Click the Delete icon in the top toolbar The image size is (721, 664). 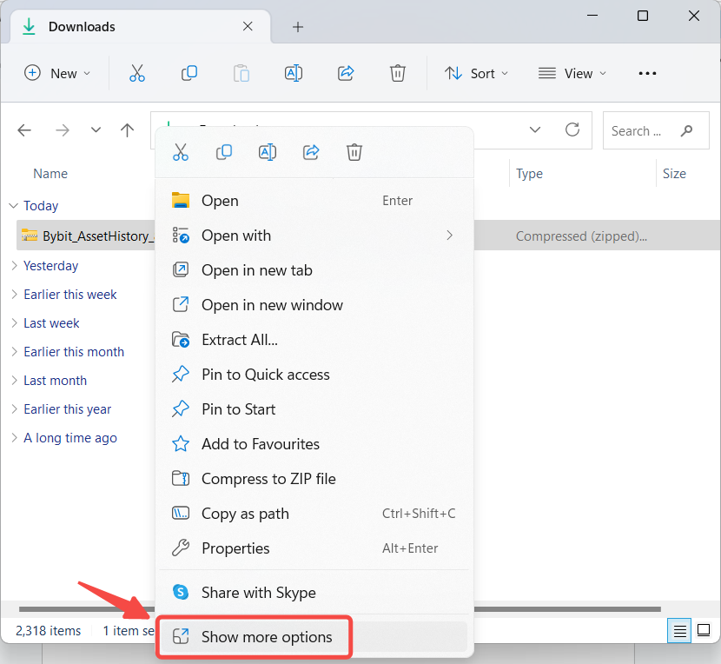coord(398,74)
